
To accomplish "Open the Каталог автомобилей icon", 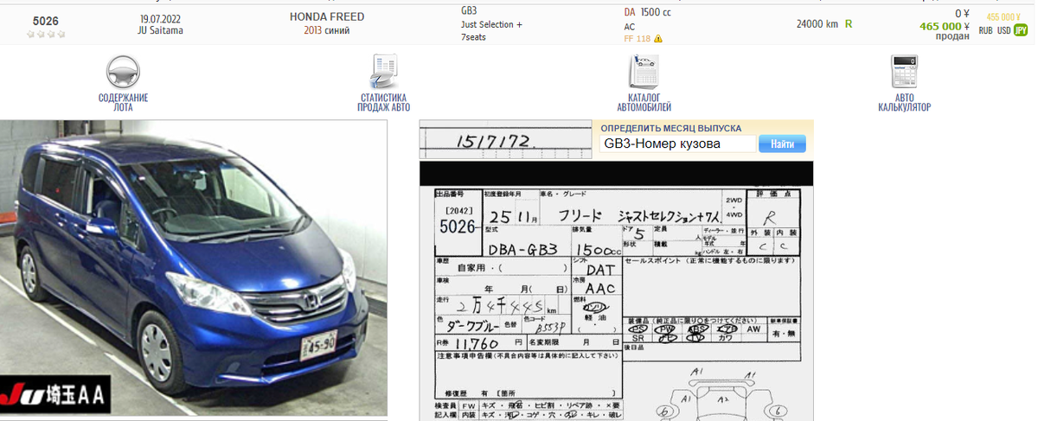I will 644,72.
